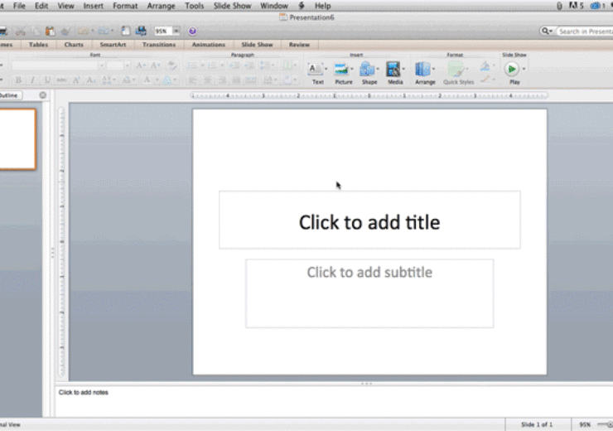Click the Media insert icon
This screenshot has height=431, width=613.
click(394, 70)
